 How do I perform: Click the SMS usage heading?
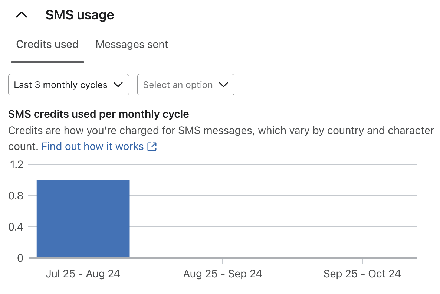[80, 15]
